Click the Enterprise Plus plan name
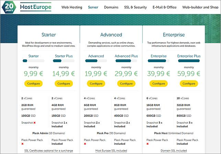The image size is (221, 154). (x=189, y=56)
